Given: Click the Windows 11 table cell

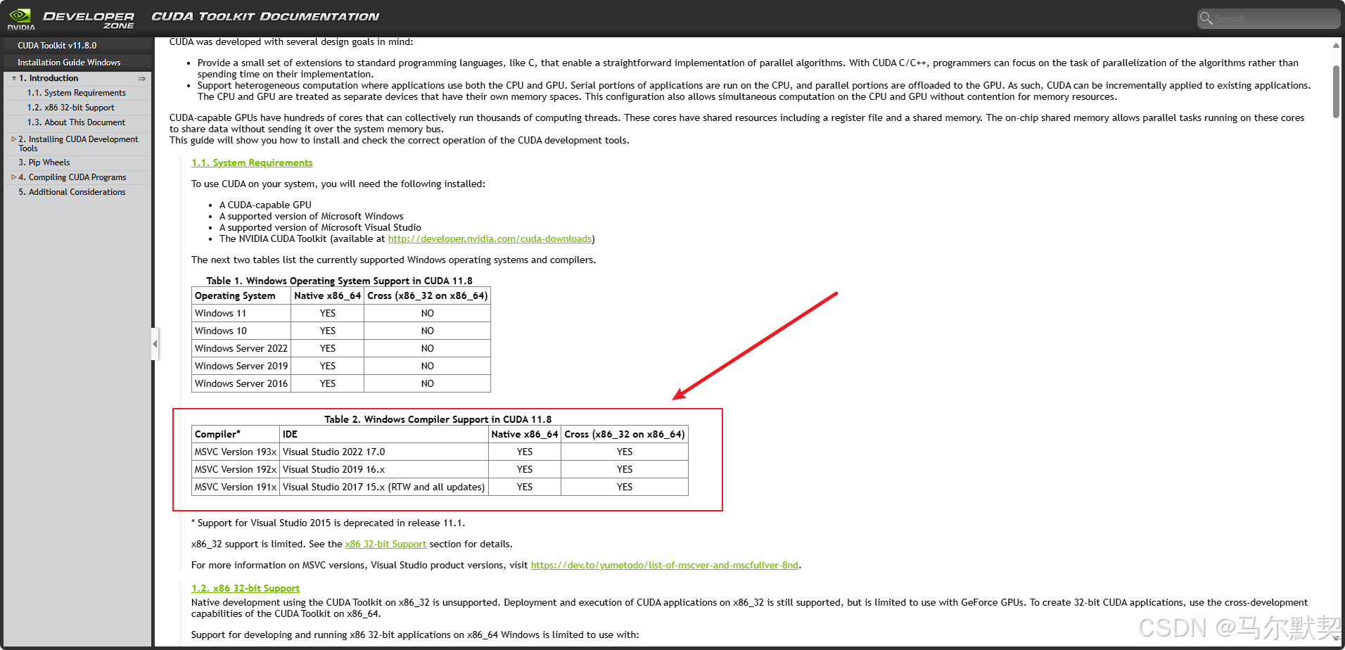Looking at the screenshot, I should 241,314.
